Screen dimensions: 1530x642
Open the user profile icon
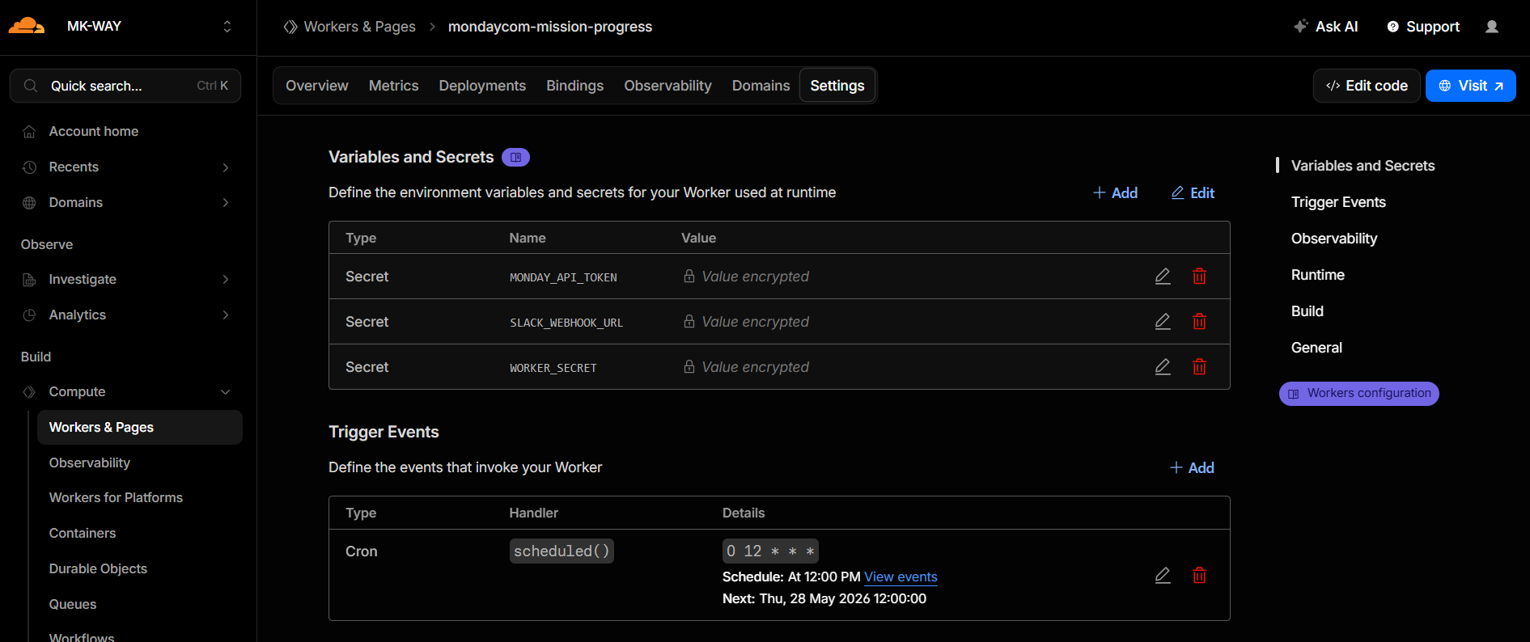tap(1492, 27)
